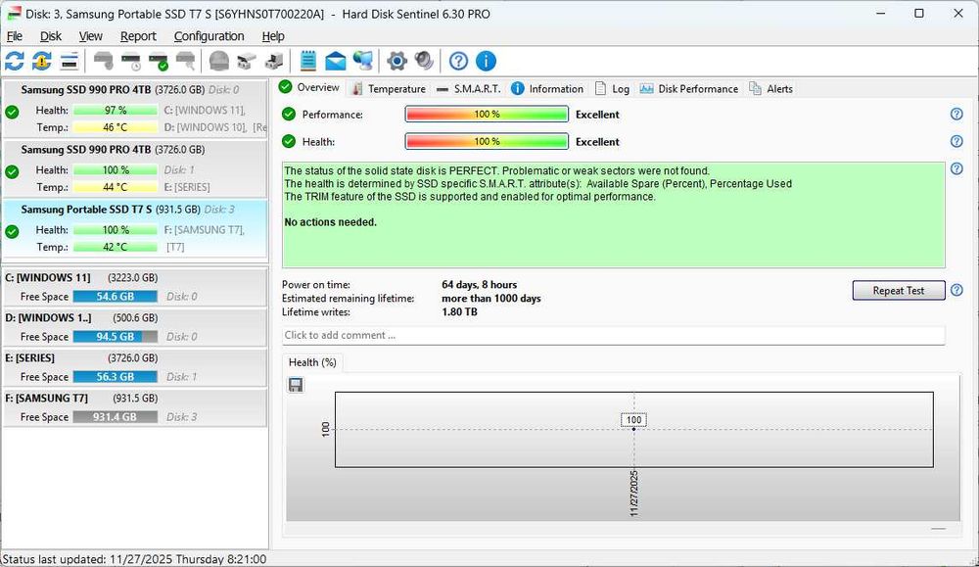Click the two-disk toolbar icon next to the dome
979x567 pixels.
tap(247, 61)
